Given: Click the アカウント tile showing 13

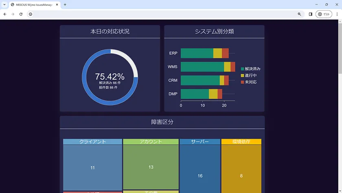Looking at the screenshot, I should tap(151, 167).
